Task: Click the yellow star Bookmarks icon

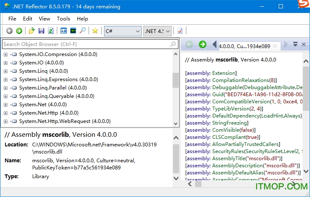Action: pyautogui.click(x=95, y=31)
